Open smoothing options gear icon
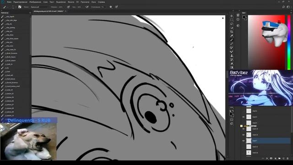 point(111,7)
